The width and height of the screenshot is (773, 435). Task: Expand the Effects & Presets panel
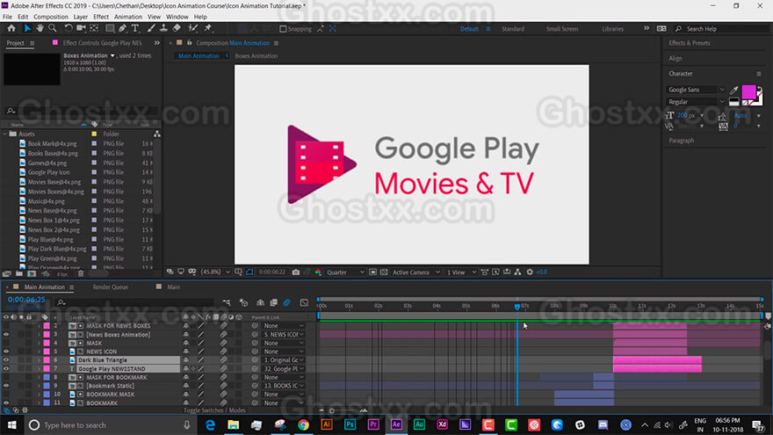690,43
